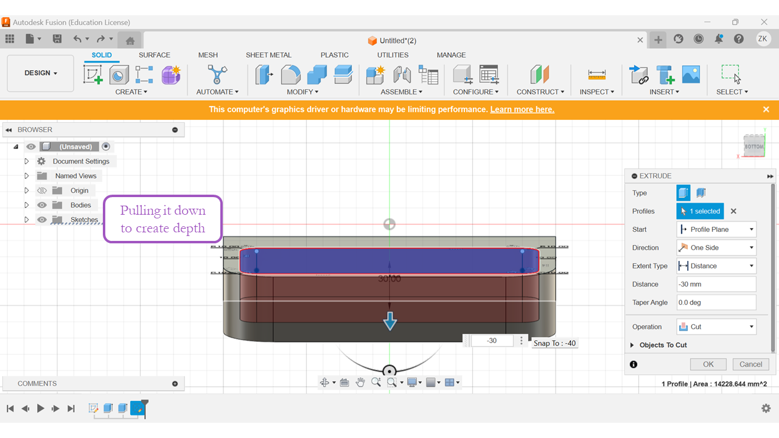The height and width of the screenshot is (438, 779).
Task: Hide the Sketches folder
Action: [x=42, y=220]
